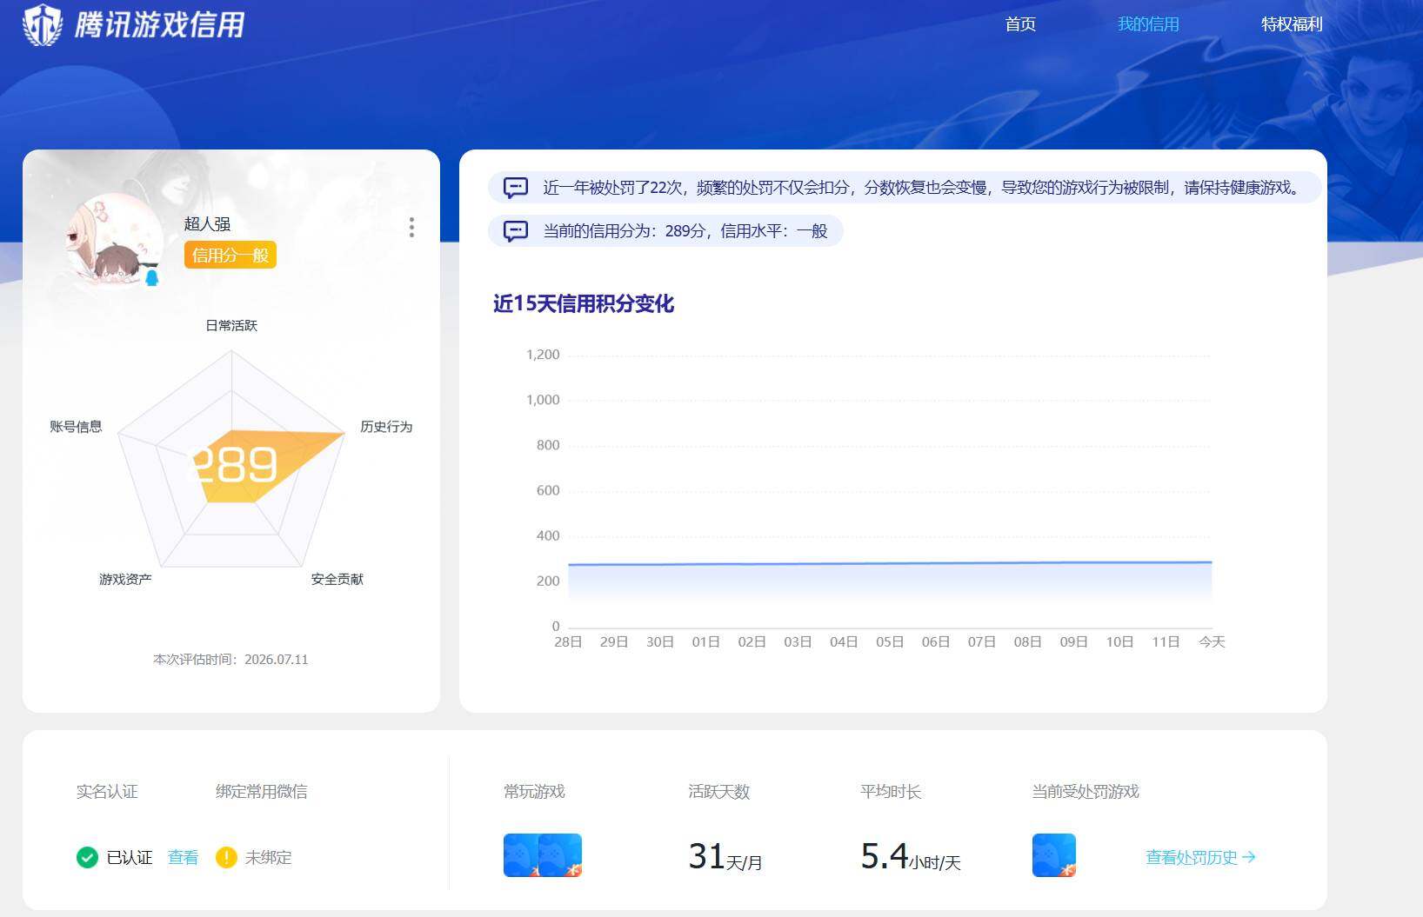Click the 绑定常用微信 label
The height and width of the screenshot is (917, 1423).
[261, 792]
